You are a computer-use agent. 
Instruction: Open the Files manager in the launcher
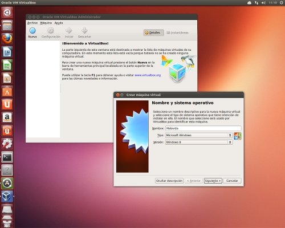[x=7, y=26]
